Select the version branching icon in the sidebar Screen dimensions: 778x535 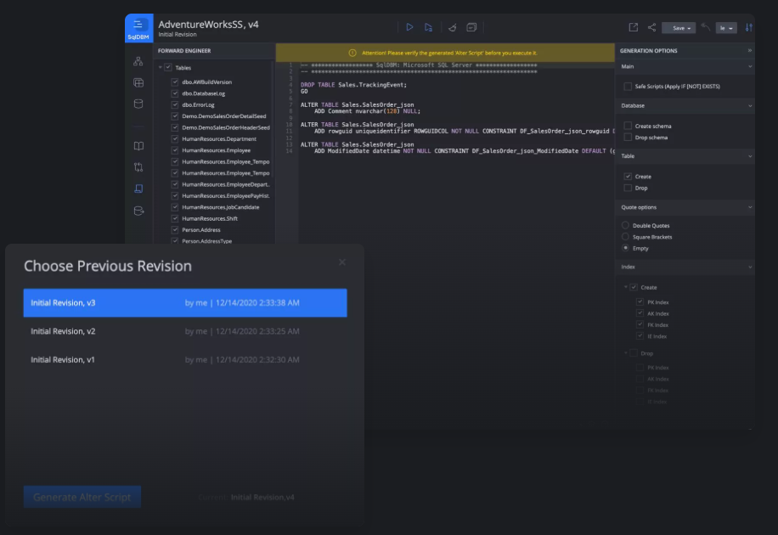(x=138, y=168)
